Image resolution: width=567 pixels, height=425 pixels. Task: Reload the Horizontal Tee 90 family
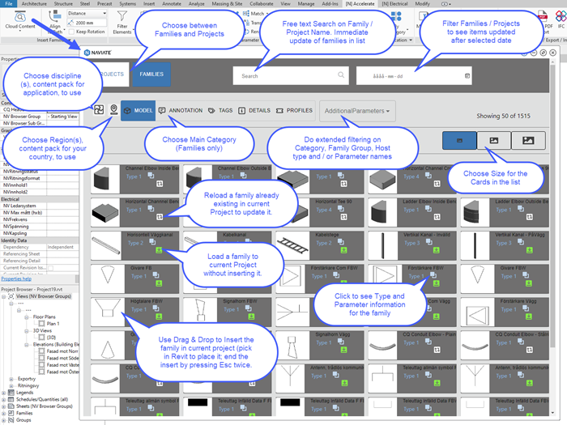tap(344, 217)
